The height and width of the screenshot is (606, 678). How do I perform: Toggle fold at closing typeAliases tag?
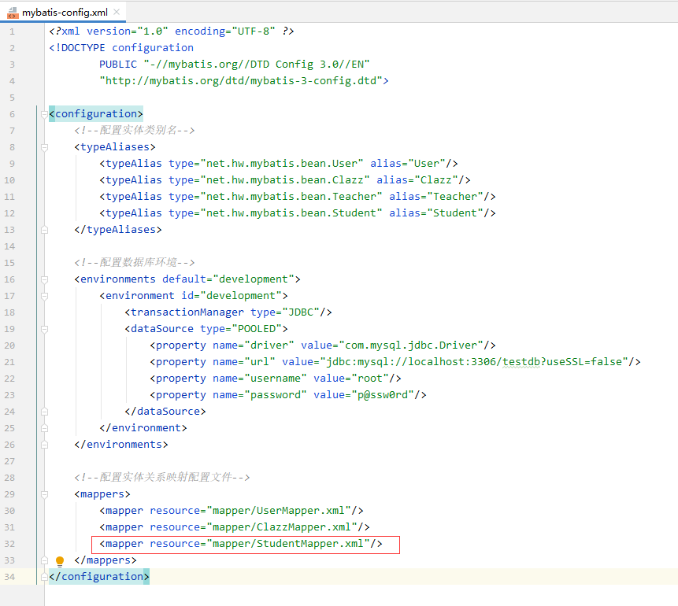[x=44, y=230]
